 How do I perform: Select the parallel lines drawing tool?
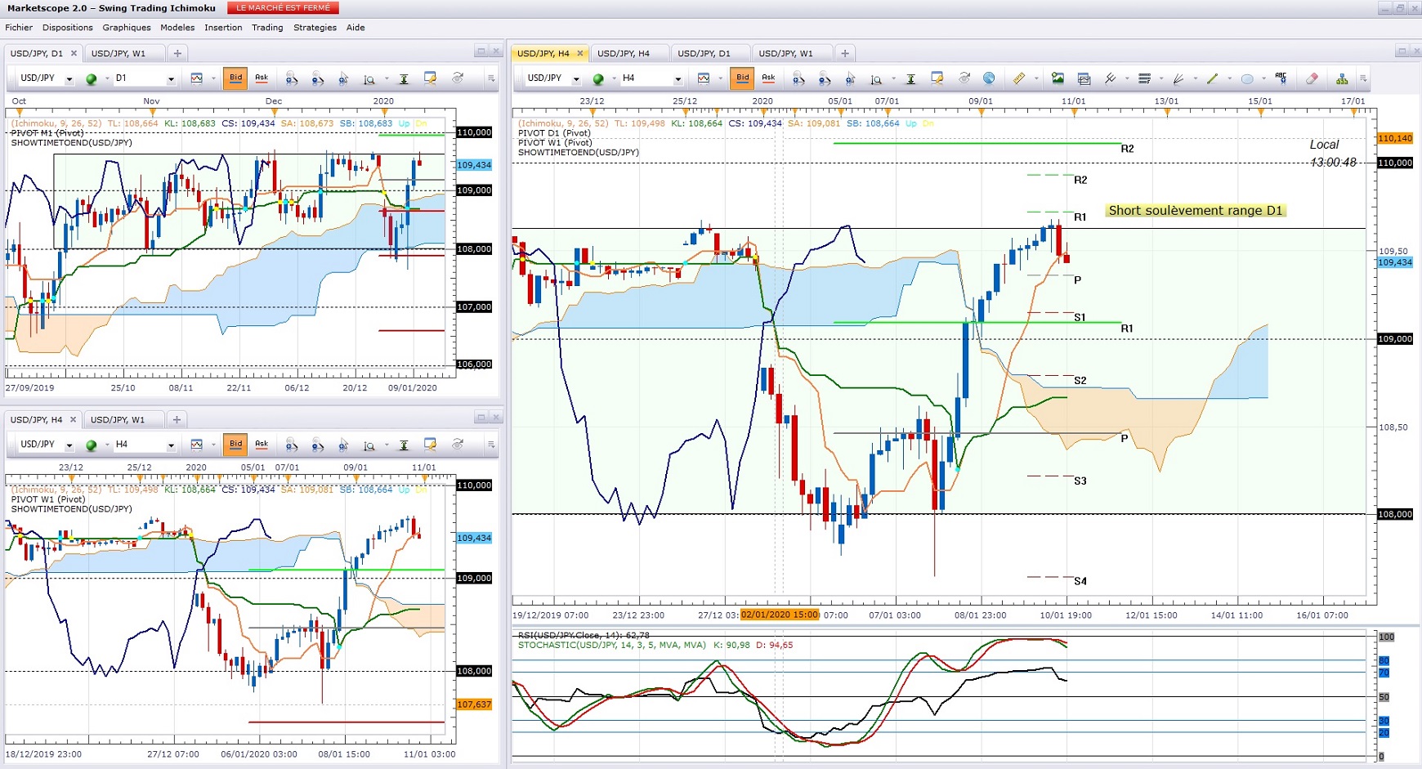(1110, 78)
